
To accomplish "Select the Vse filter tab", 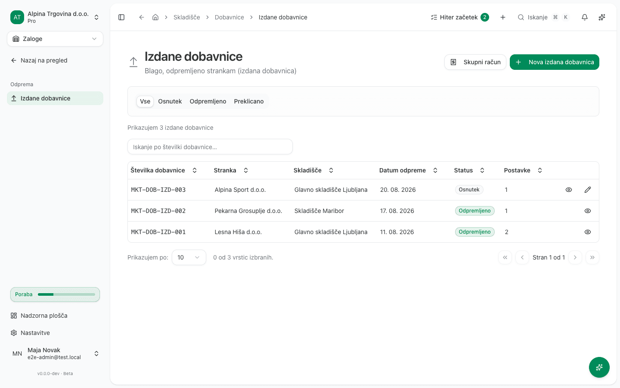I will click(145, 101).
